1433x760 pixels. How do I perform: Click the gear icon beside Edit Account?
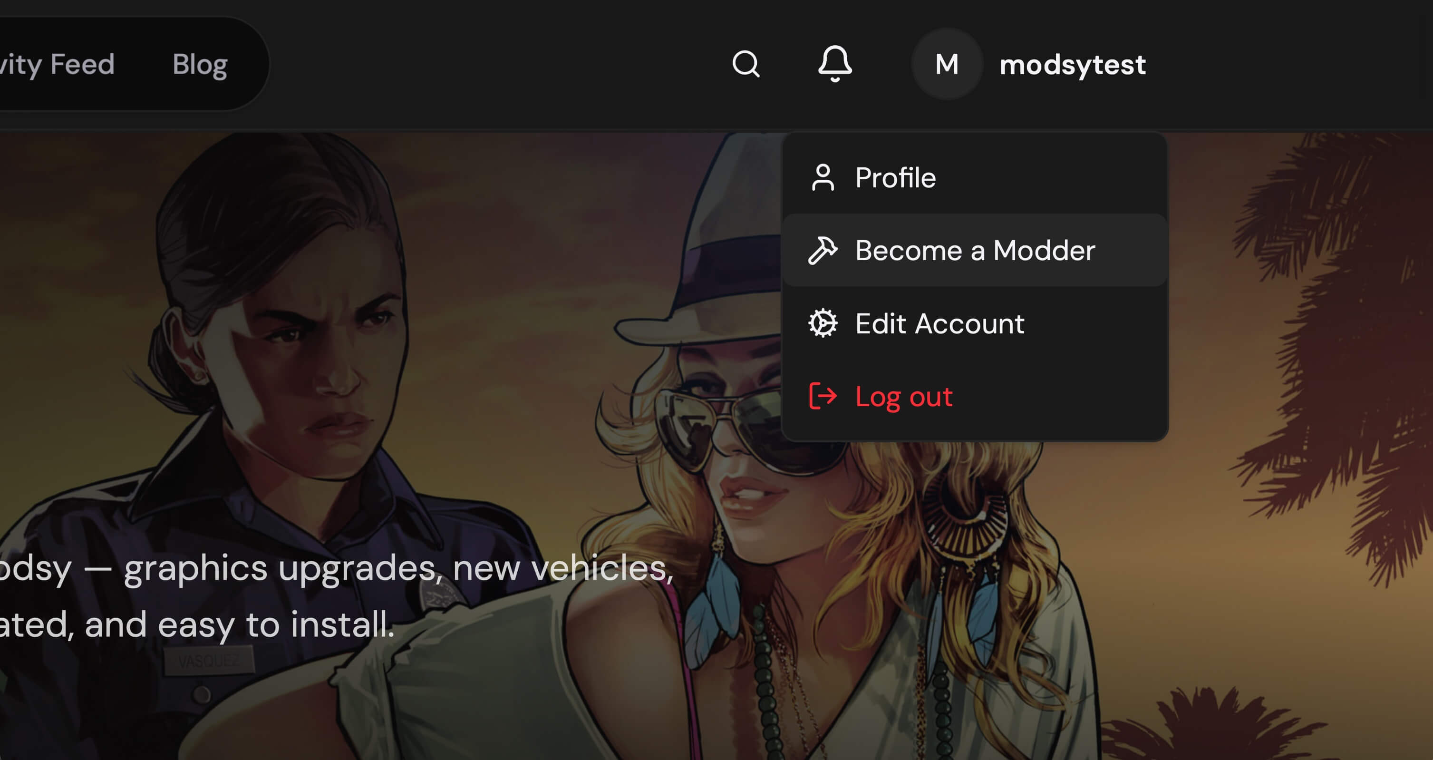coord(823,323)
